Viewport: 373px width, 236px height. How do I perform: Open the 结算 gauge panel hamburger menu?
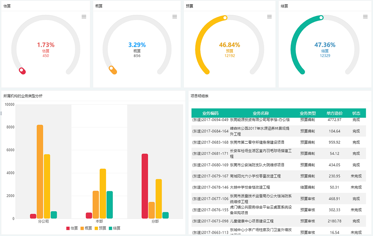point(365,17)
